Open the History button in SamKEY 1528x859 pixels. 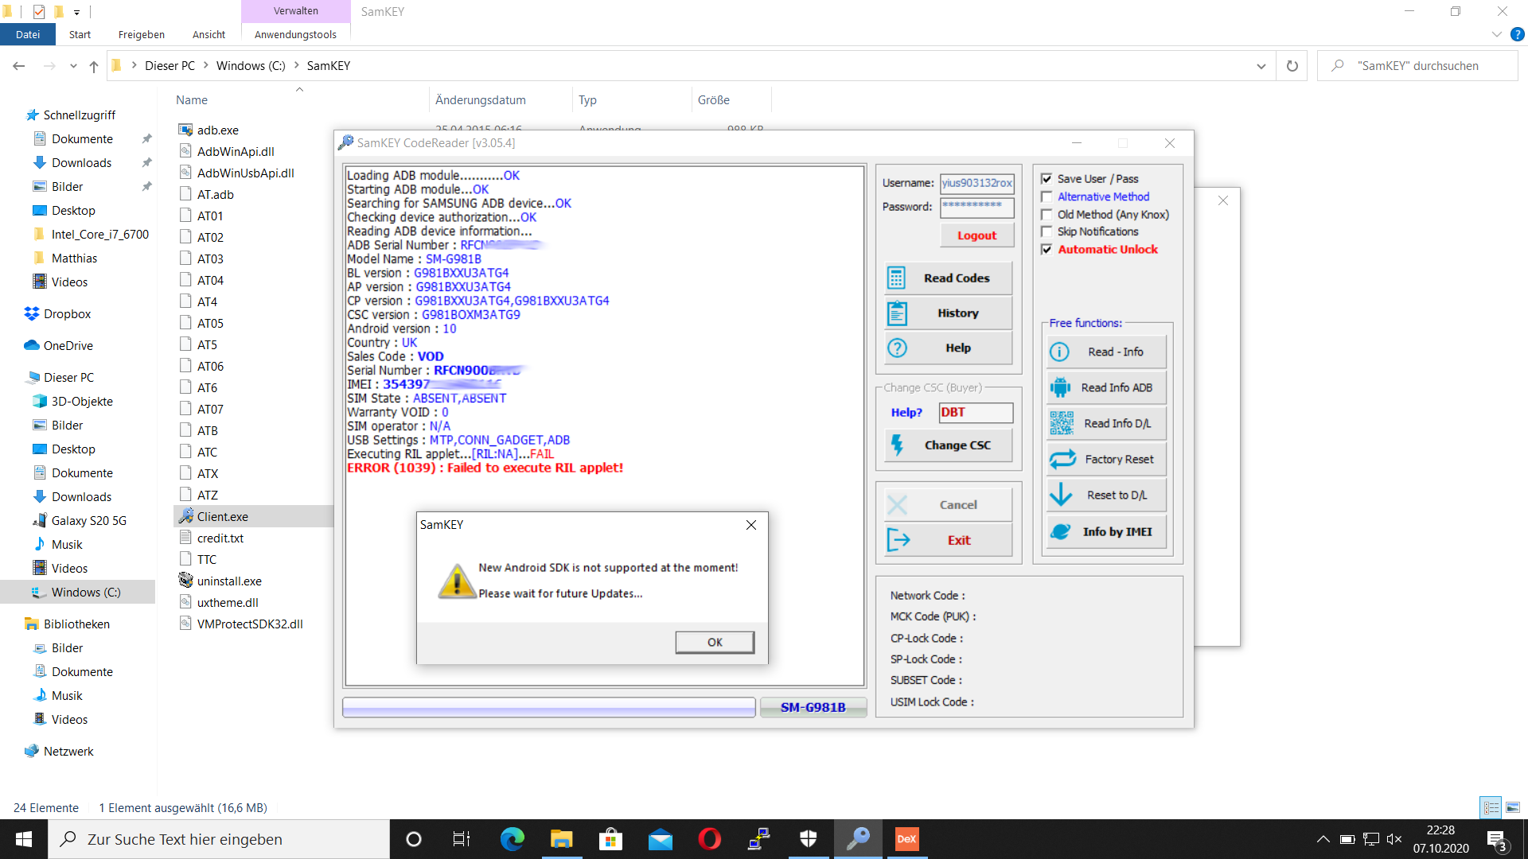pos(948,313)
